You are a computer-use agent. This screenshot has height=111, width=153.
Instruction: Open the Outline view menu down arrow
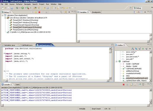tap(150, 49)
